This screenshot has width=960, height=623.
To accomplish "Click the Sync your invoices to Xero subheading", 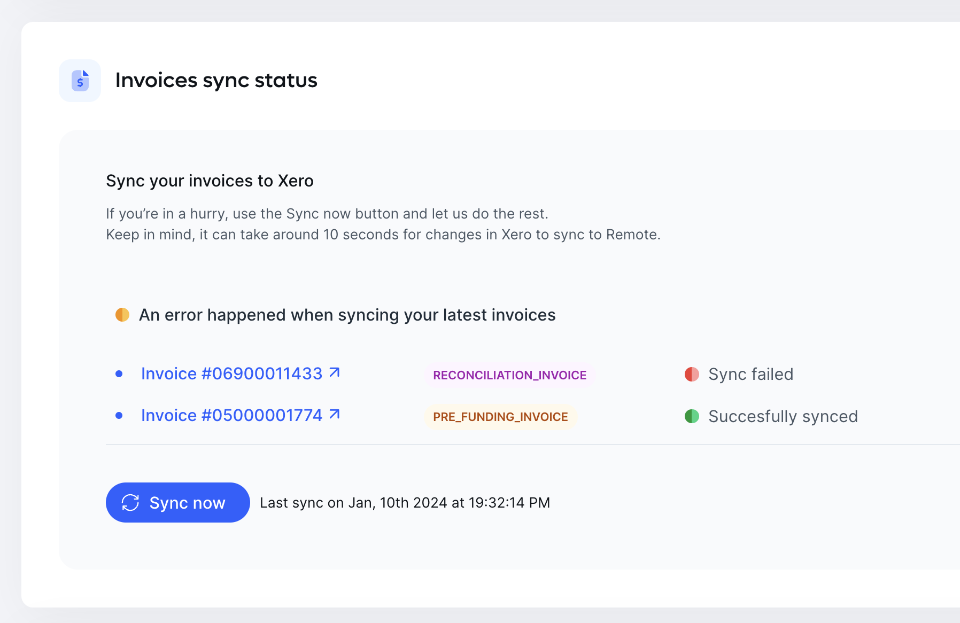I will tap(210, 181).
